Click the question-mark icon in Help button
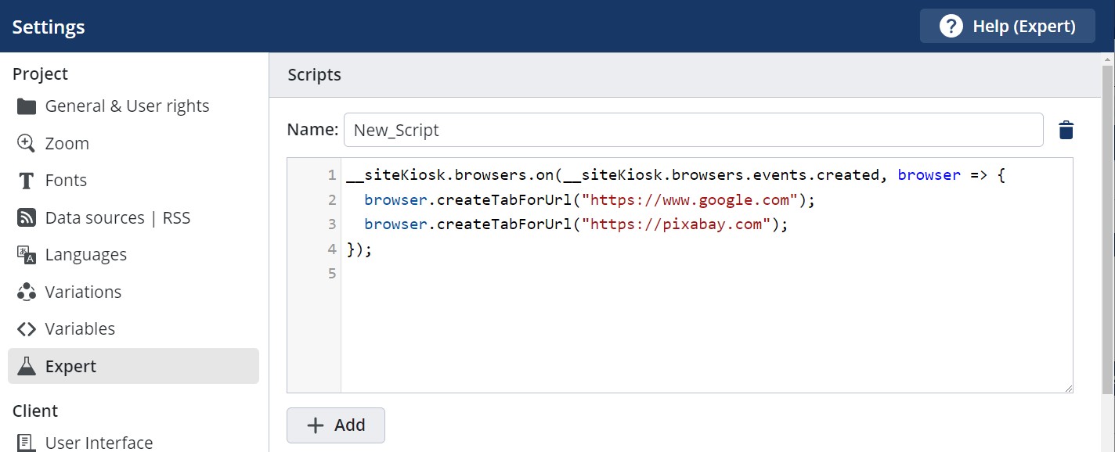This screenshot has height=452, width=1115. tap(950, 26)
